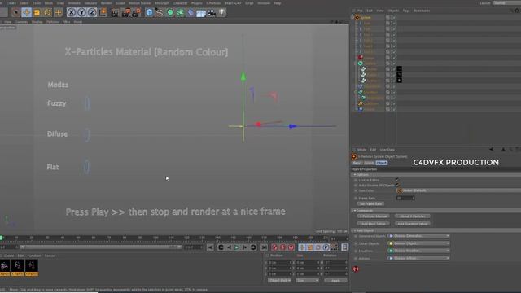Image resolution: width=521 pixels, height=293 pixels.
Task: Open Keyframe Selection red icon
Action: pyautogui.click(x=291, y=247)
